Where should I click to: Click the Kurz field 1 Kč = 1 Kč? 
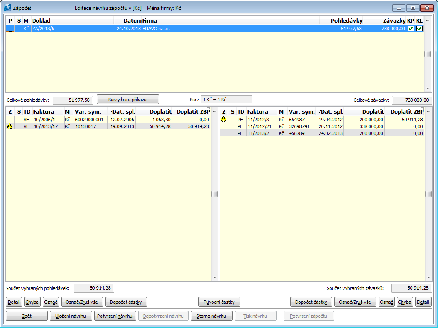pos(226,100)
